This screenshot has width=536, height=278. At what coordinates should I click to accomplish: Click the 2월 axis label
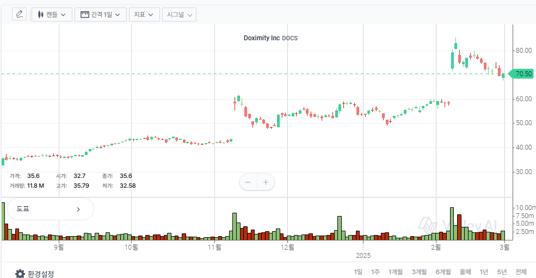pos(436,247)
